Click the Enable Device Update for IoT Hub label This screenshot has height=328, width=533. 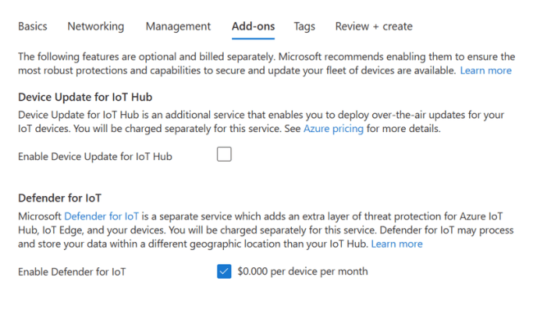pyautogui.click(x=95, y=157)
